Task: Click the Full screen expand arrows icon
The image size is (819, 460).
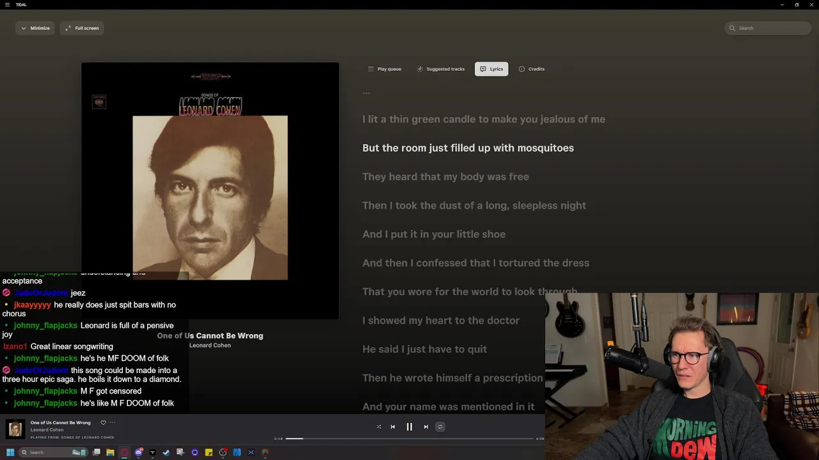Action: 68,28
